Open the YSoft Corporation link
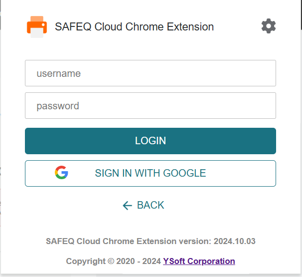 click(x=199, y=261)
